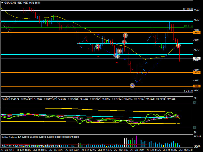
Task: Click the current price label 9644
Action: point(197,58)
